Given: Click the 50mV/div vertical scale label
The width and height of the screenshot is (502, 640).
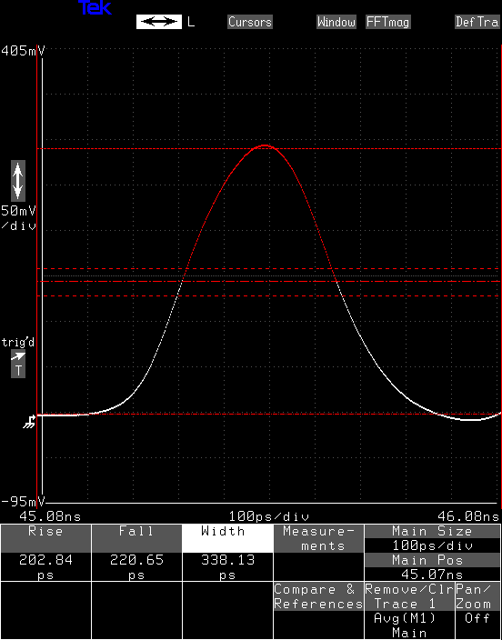Looking at the screenshot, I should (18, 218).
